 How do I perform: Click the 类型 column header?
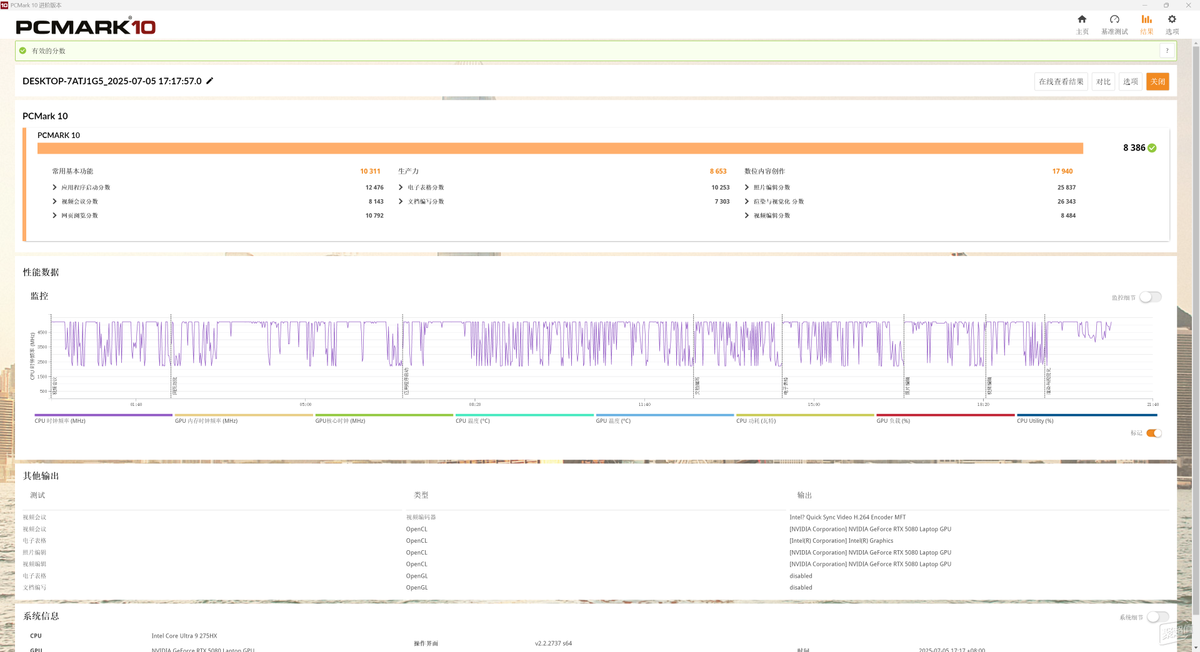tap(421, 495)
